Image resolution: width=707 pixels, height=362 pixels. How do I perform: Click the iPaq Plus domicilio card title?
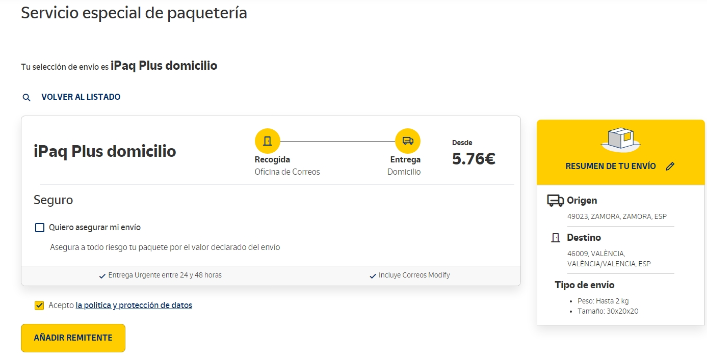pyautogui.click(x=105, y=151)
